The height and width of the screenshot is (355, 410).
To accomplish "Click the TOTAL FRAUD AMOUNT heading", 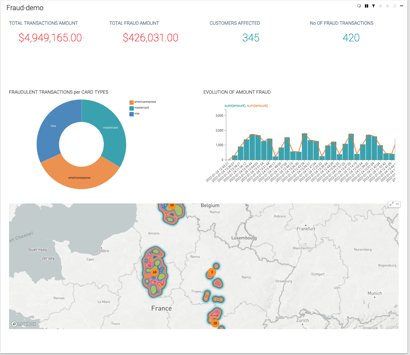I will coord(134,23).
